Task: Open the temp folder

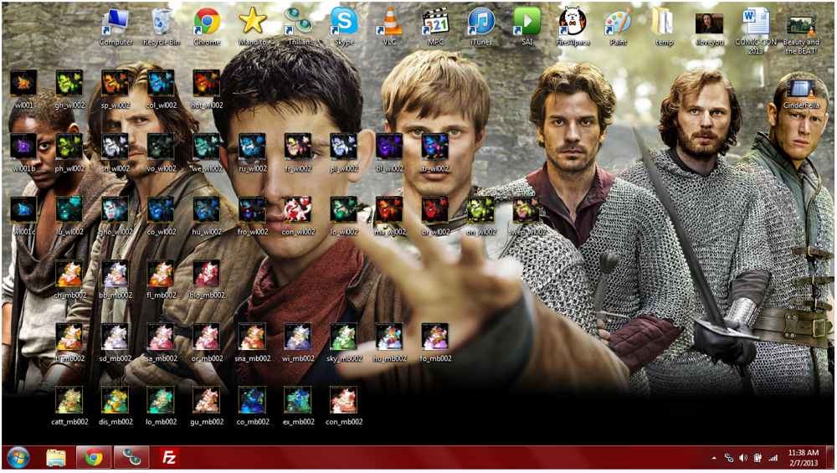Action: [664, 28]
